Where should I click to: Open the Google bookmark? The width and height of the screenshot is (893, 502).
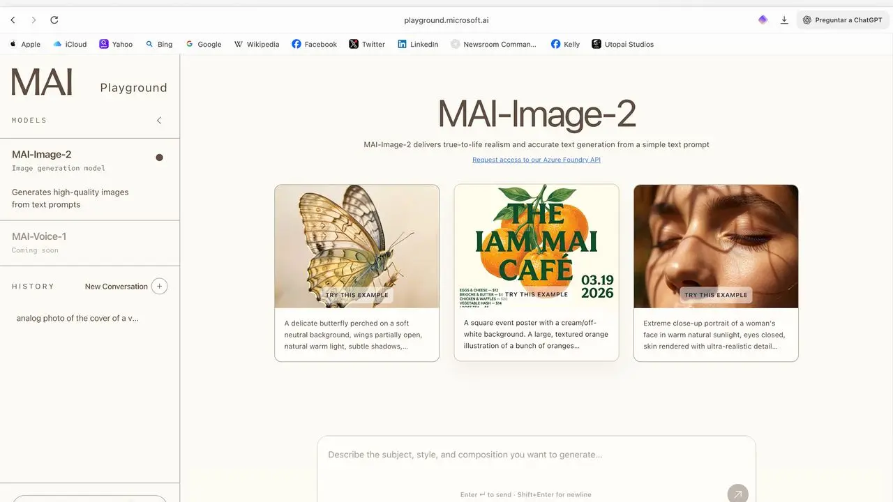[203, 44]
